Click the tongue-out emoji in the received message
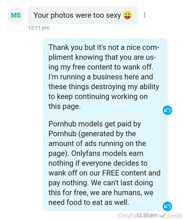 (128, 16)
